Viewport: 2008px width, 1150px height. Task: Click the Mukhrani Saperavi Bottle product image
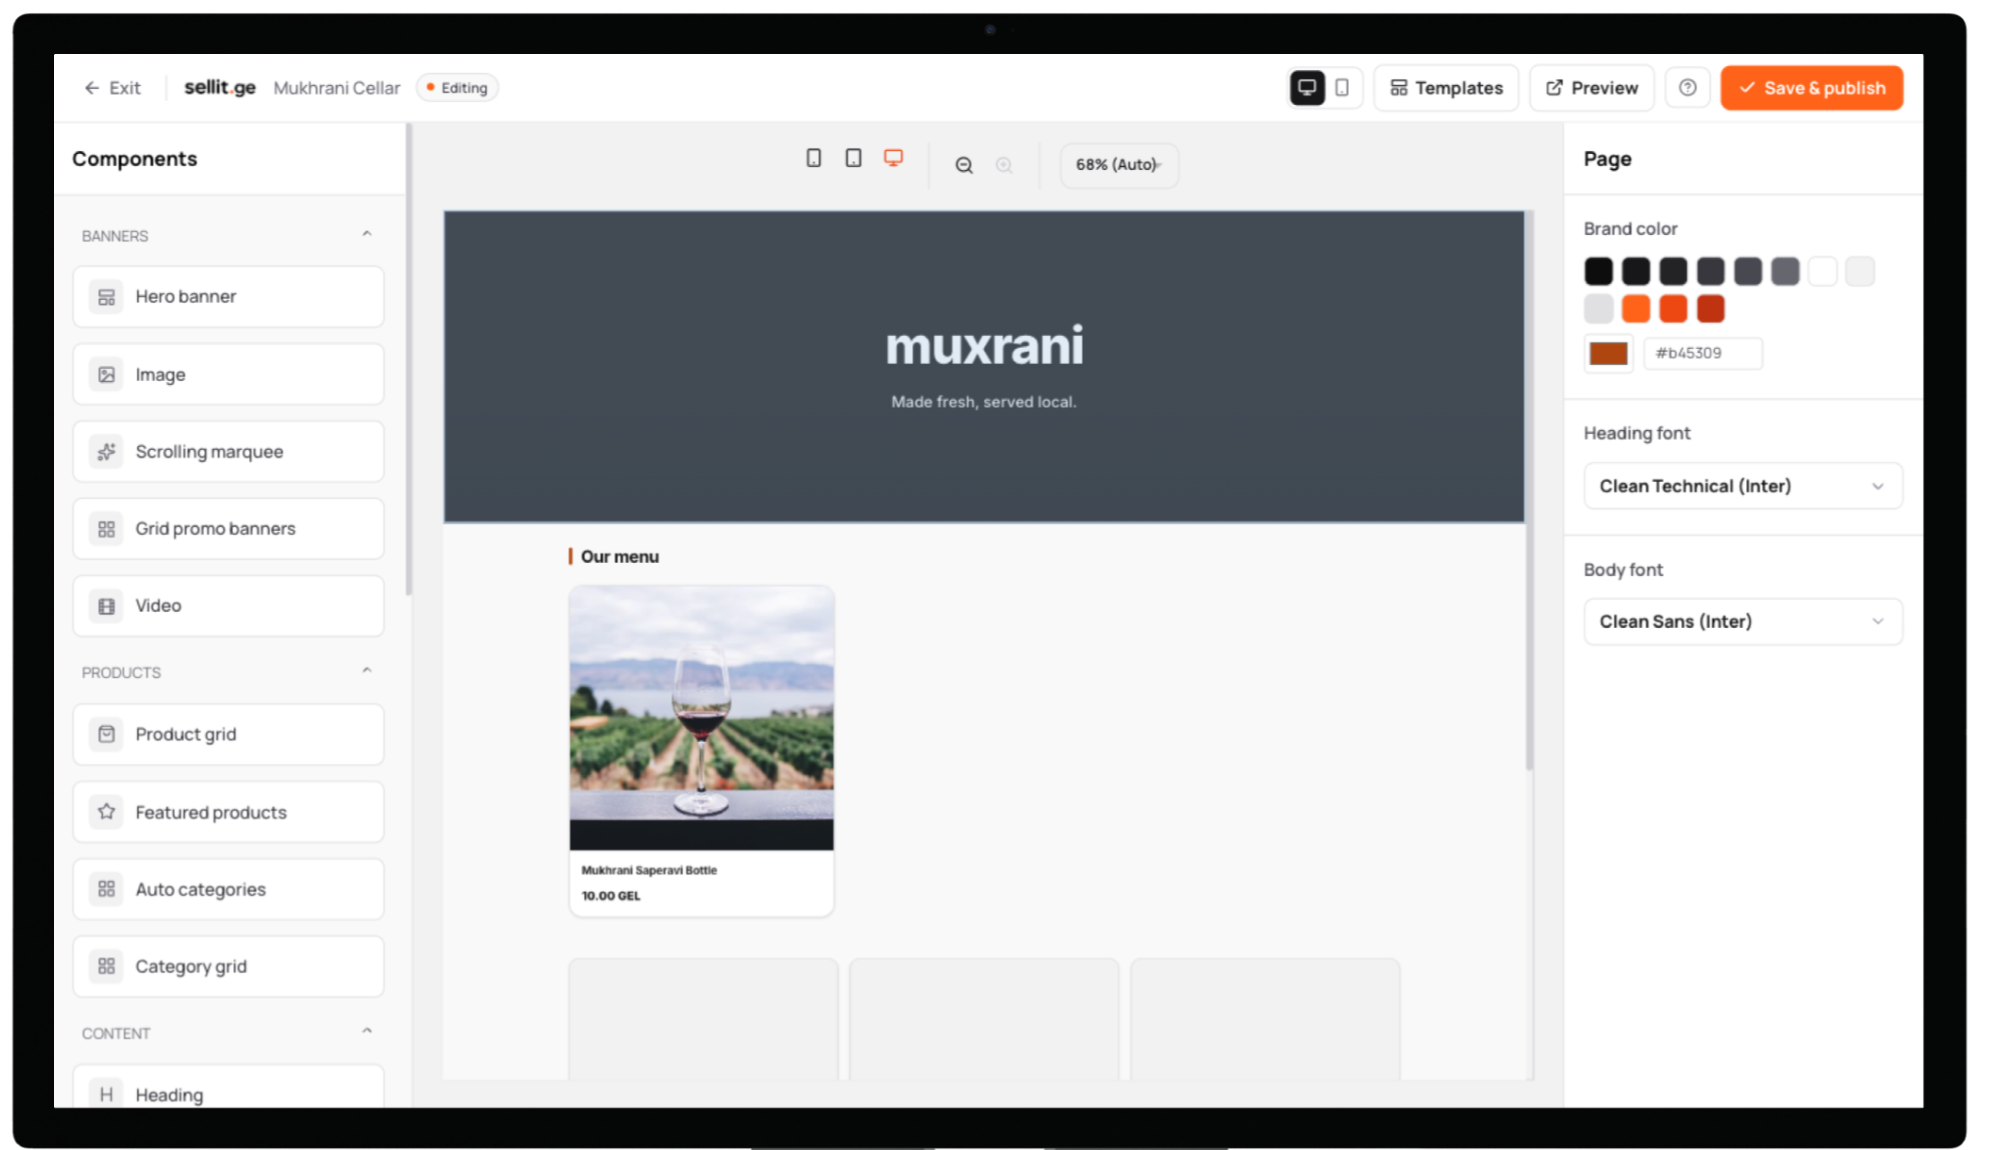(x=701, y=718)
